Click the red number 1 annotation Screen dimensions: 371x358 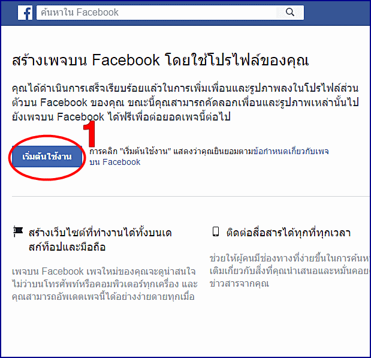point(89,134)
